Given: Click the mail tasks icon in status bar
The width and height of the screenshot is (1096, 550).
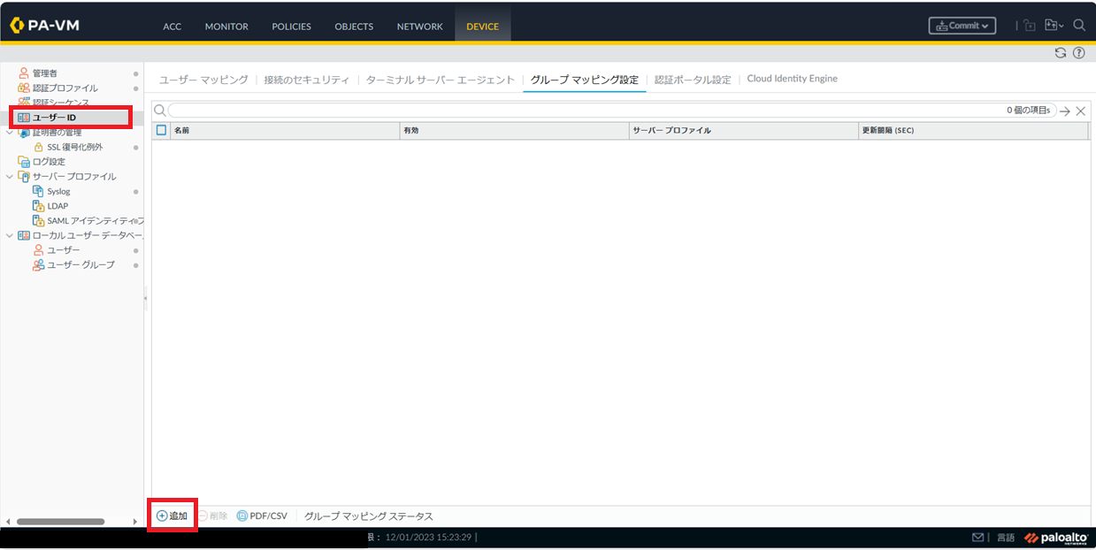Looking at the screenshot, I should pyautogui.click(x=977, y=538).
